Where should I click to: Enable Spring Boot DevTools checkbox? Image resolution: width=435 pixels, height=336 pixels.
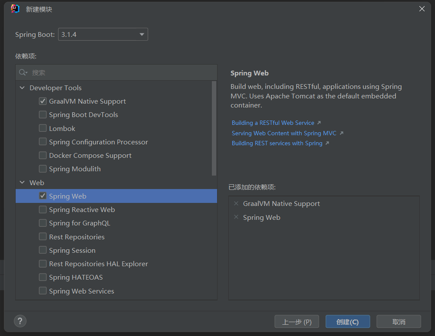[43, 114]
